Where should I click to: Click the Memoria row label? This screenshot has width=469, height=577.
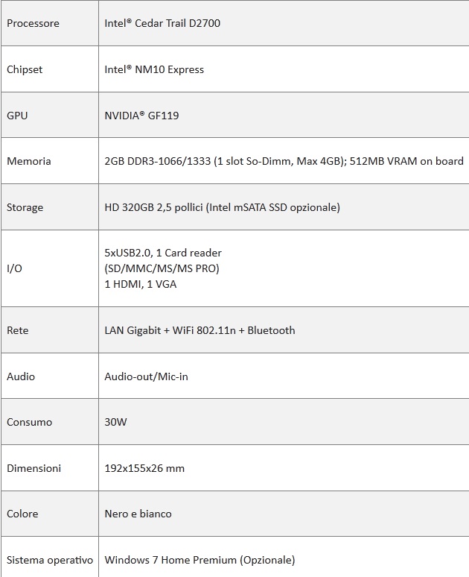29,161
